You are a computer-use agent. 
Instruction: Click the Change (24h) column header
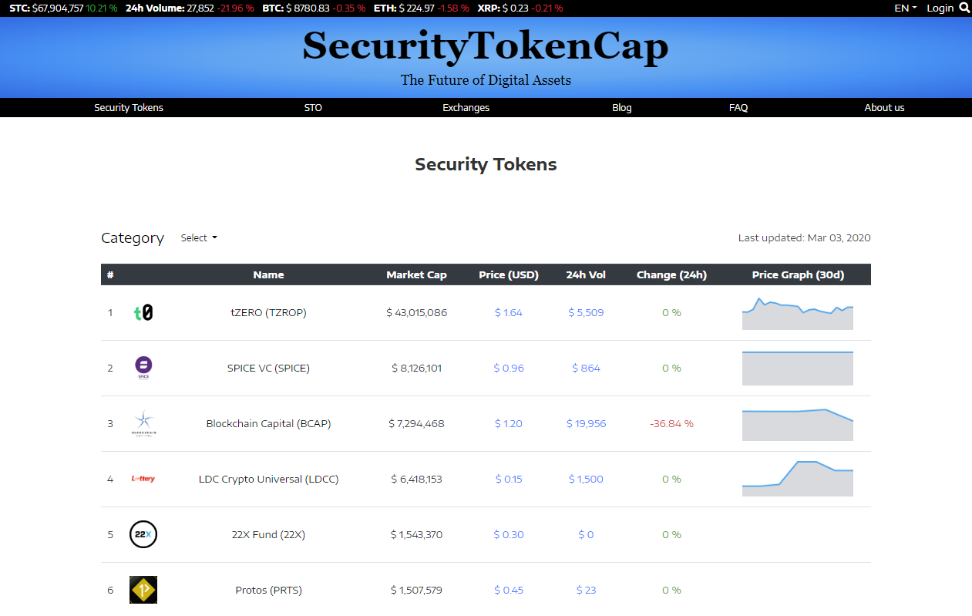click(671, 274)
